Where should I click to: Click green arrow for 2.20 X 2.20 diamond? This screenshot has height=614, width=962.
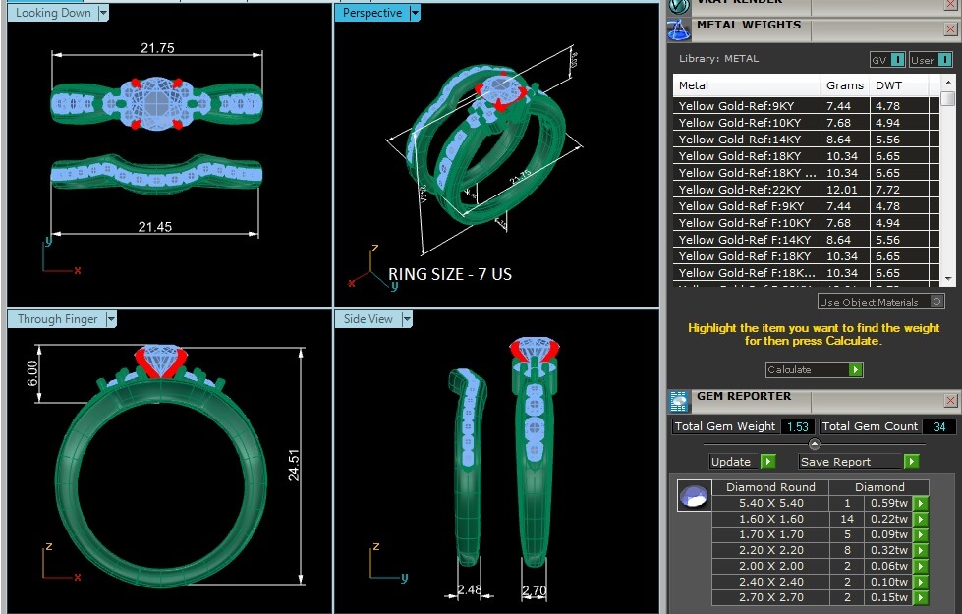[921, 551]
